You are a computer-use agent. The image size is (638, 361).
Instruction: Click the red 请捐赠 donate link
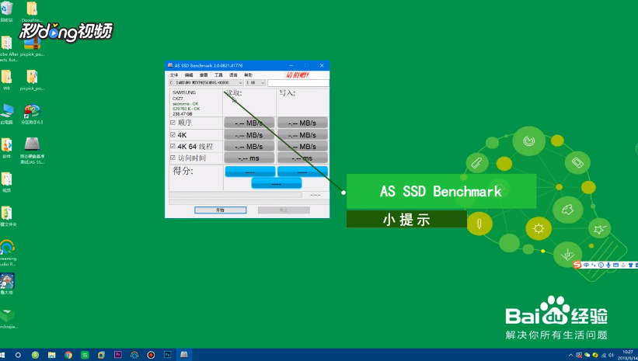tap(298, 75)
